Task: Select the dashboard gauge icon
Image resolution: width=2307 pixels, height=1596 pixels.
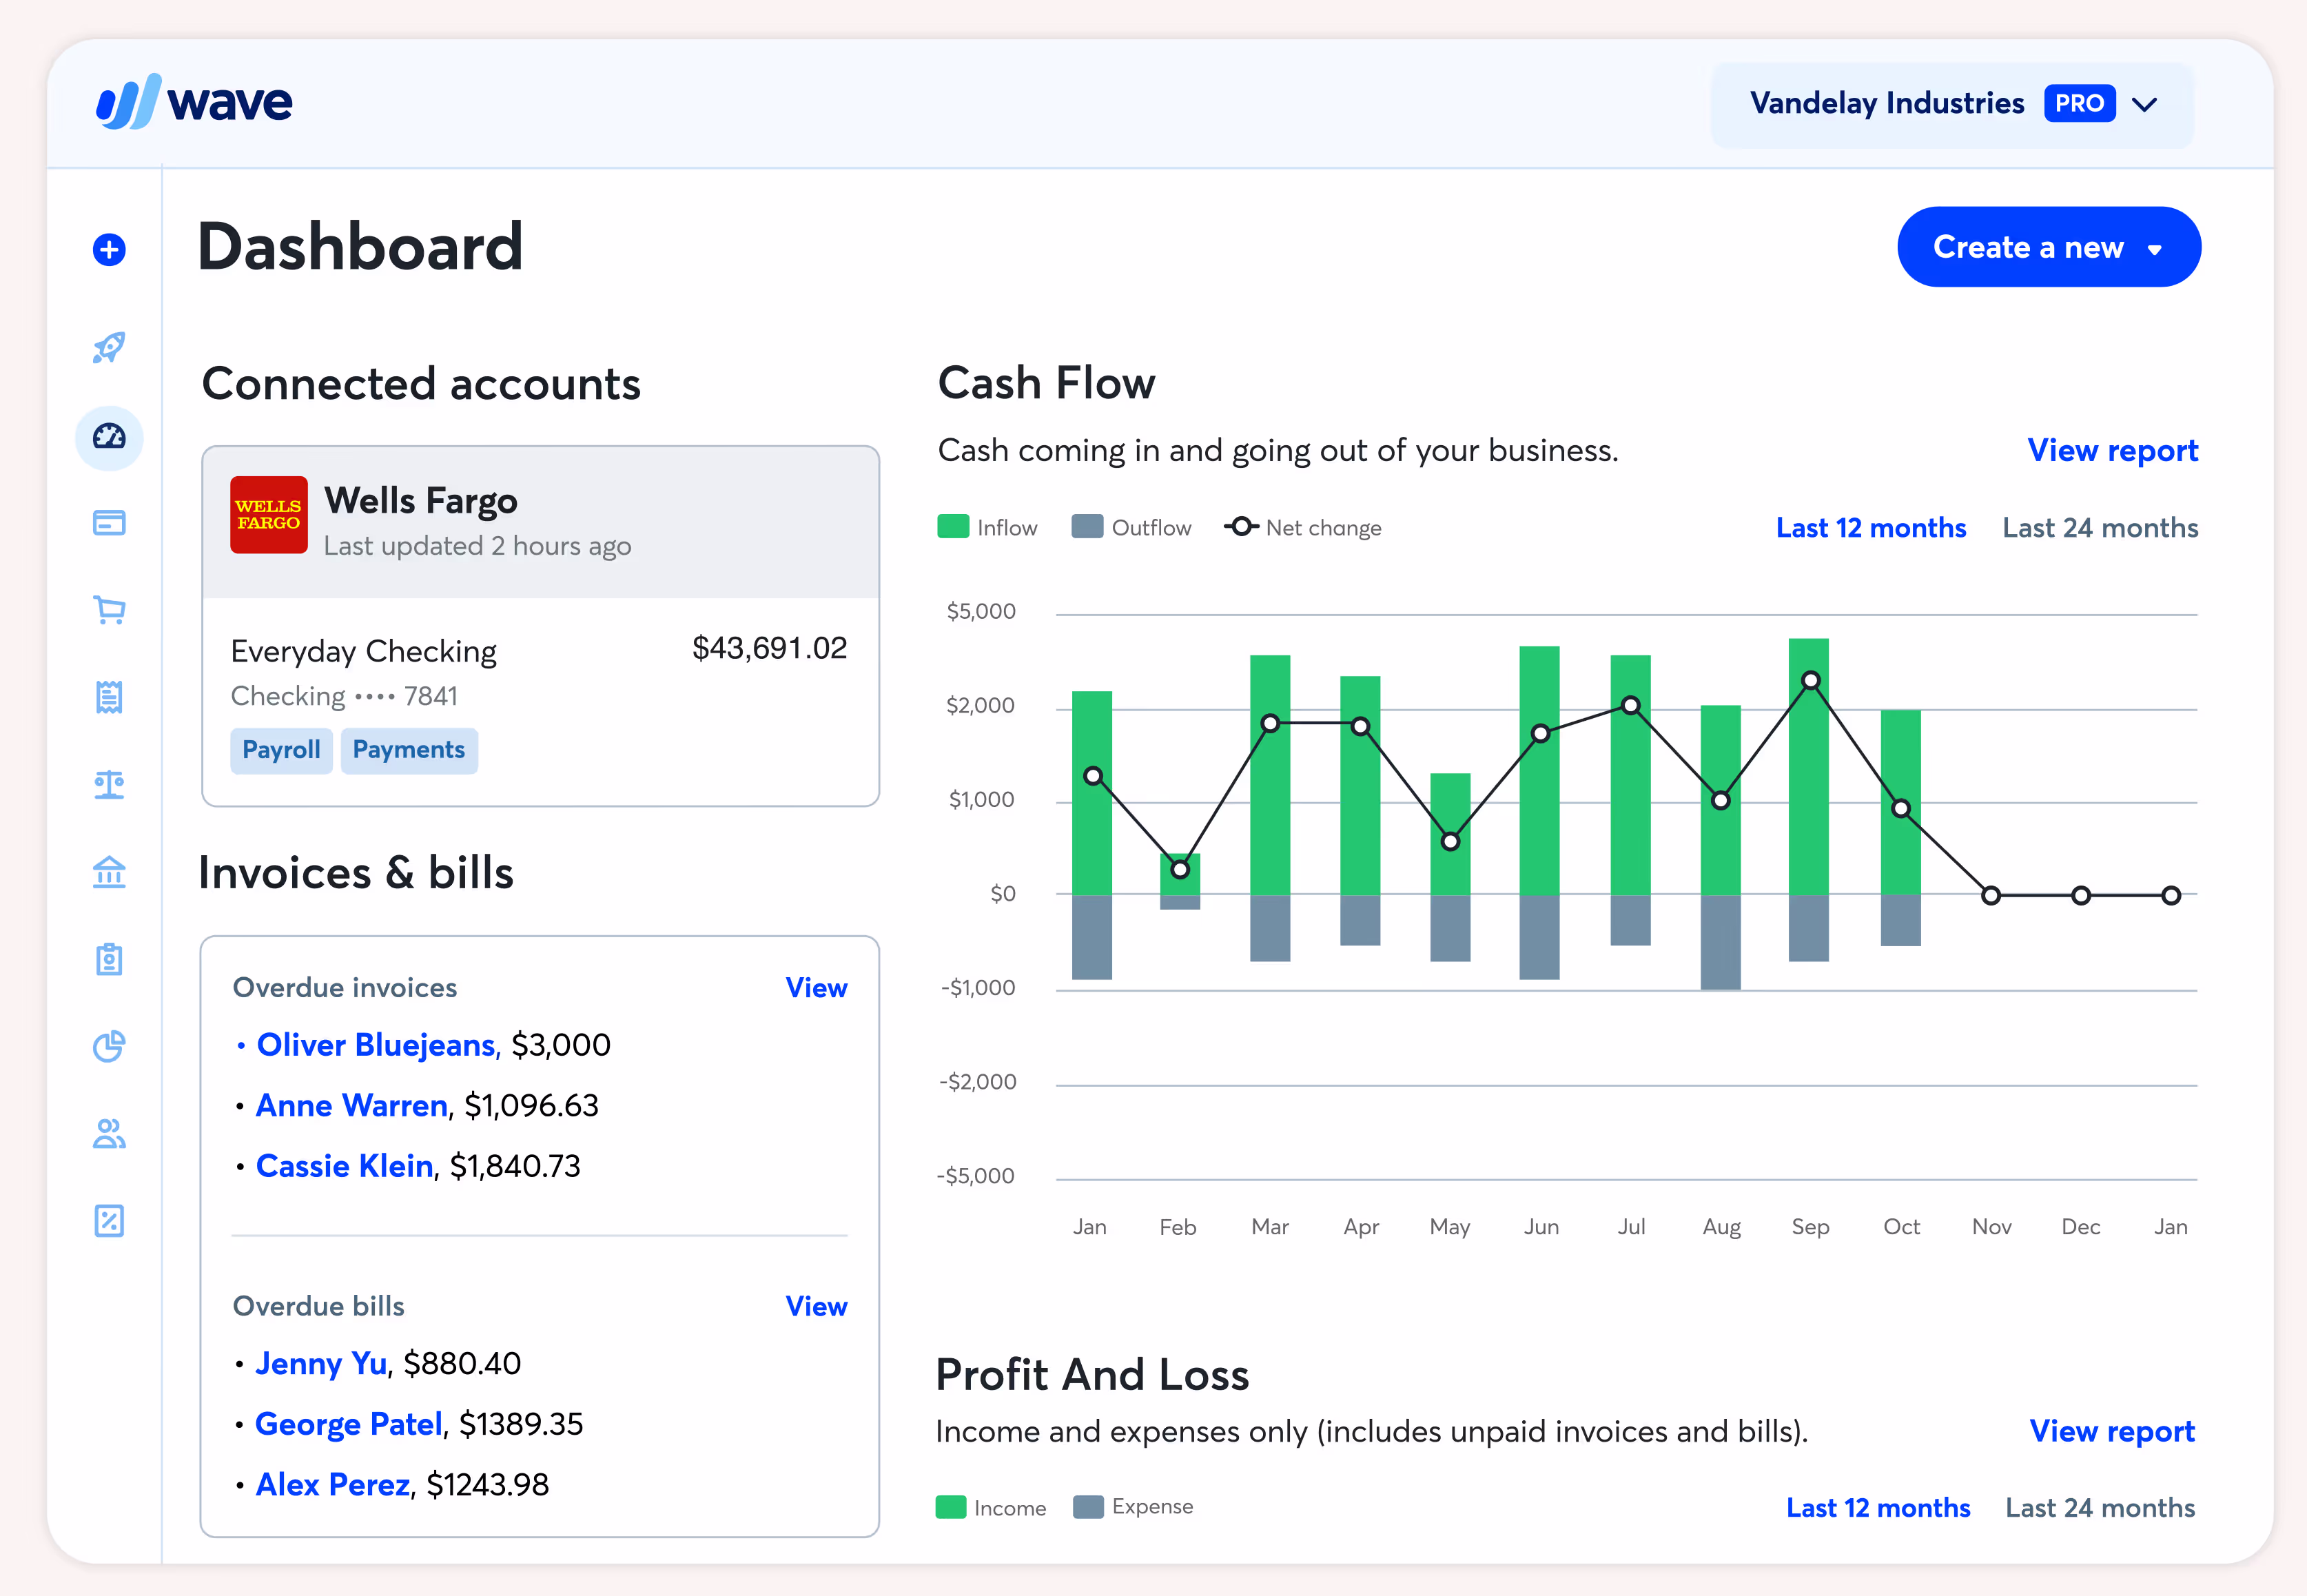Action: point(109,437)
